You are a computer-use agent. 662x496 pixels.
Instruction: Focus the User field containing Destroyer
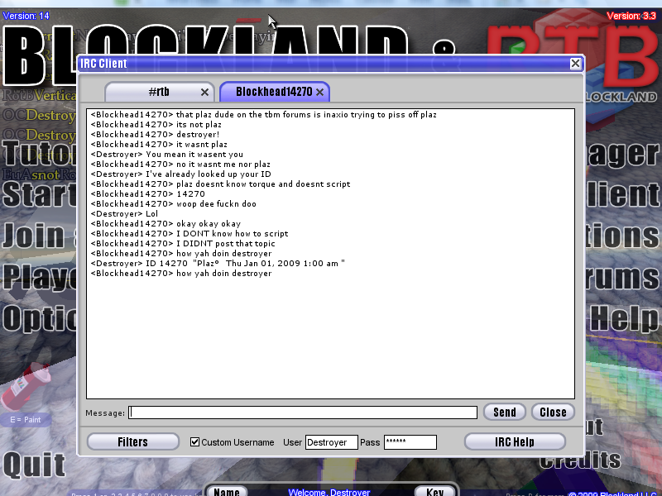point(332,442)
